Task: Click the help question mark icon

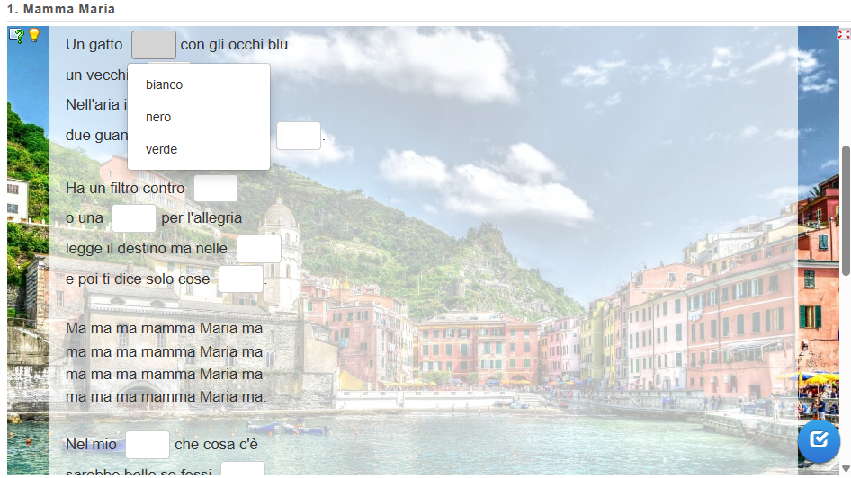Action: click(x=17, y=36)
